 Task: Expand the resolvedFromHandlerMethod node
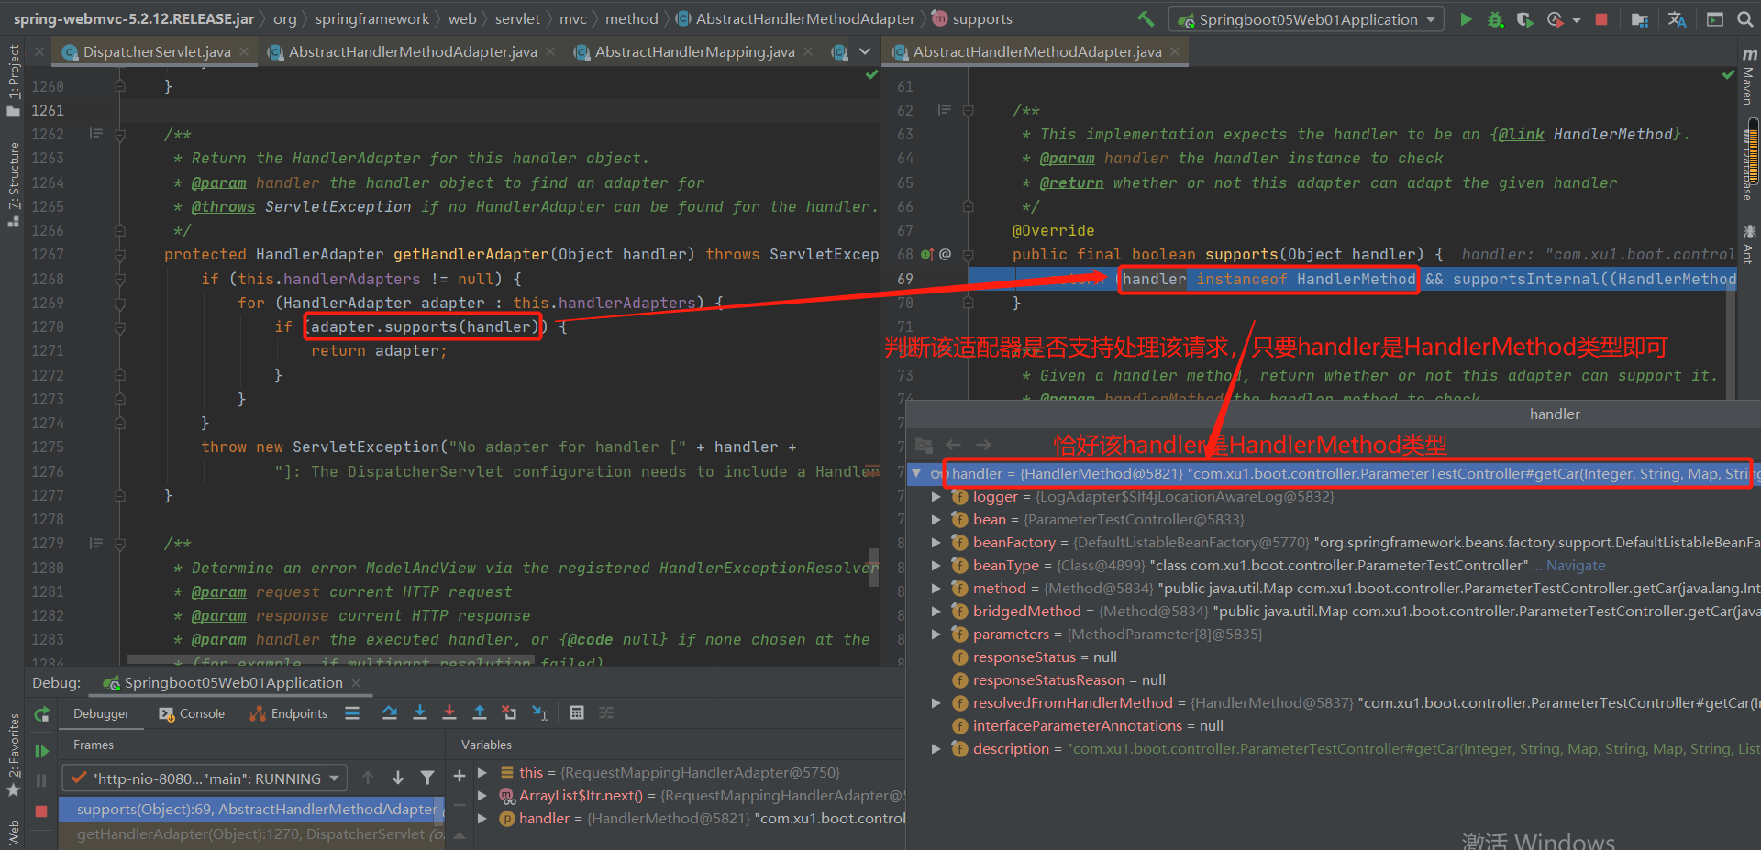[x=936, y=703]
